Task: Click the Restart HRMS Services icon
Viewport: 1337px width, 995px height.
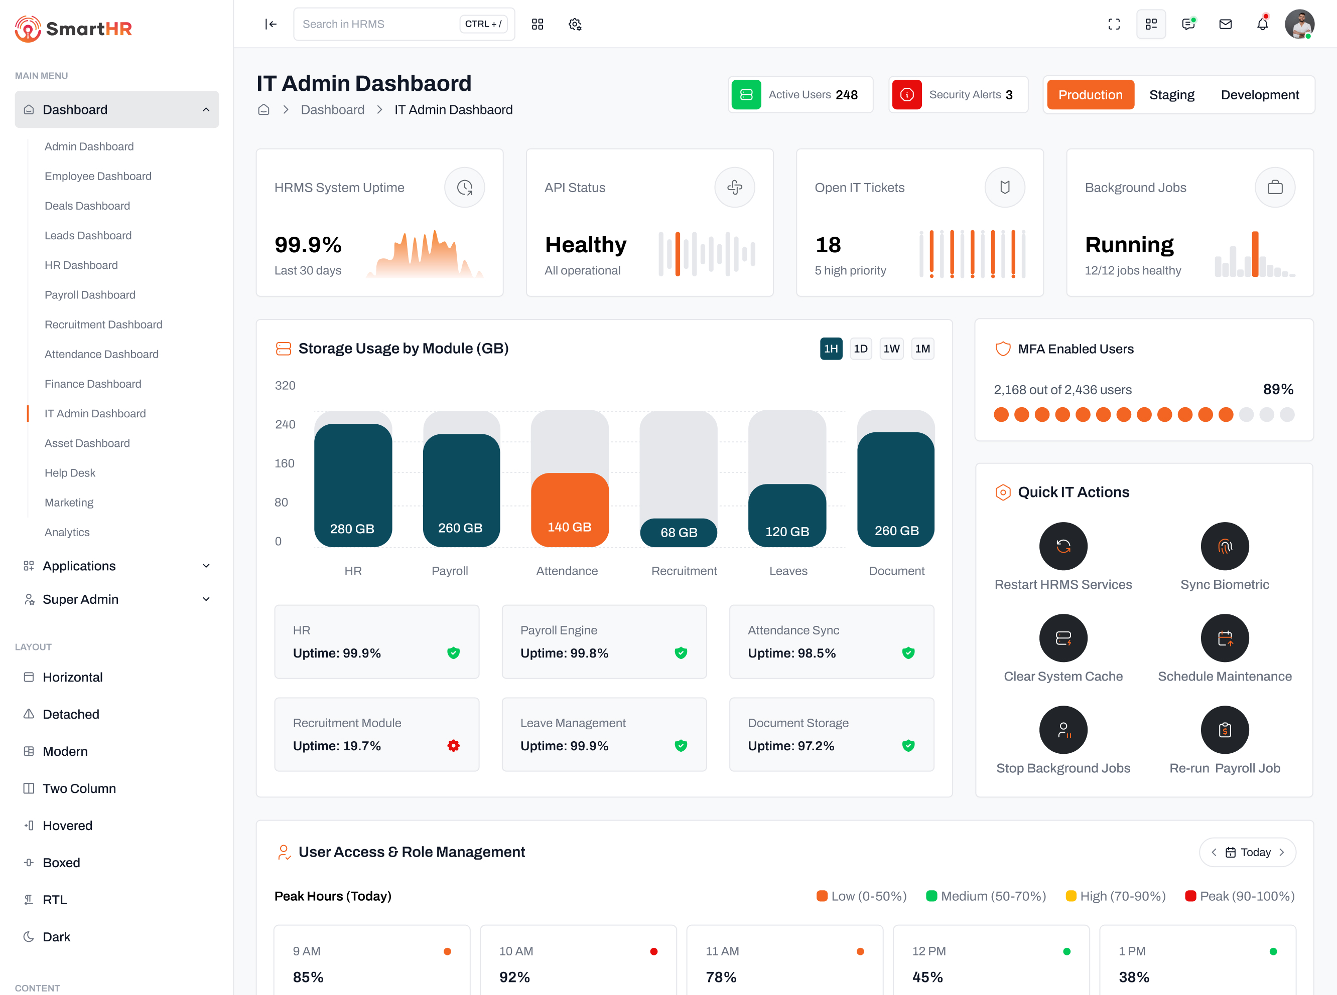Action: tap(1063, 546)
